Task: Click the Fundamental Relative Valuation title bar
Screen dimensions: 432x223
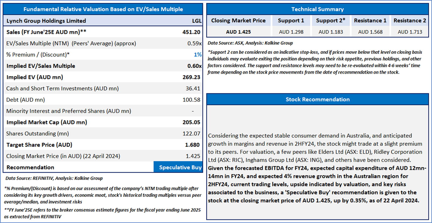Action: point(103,9)
